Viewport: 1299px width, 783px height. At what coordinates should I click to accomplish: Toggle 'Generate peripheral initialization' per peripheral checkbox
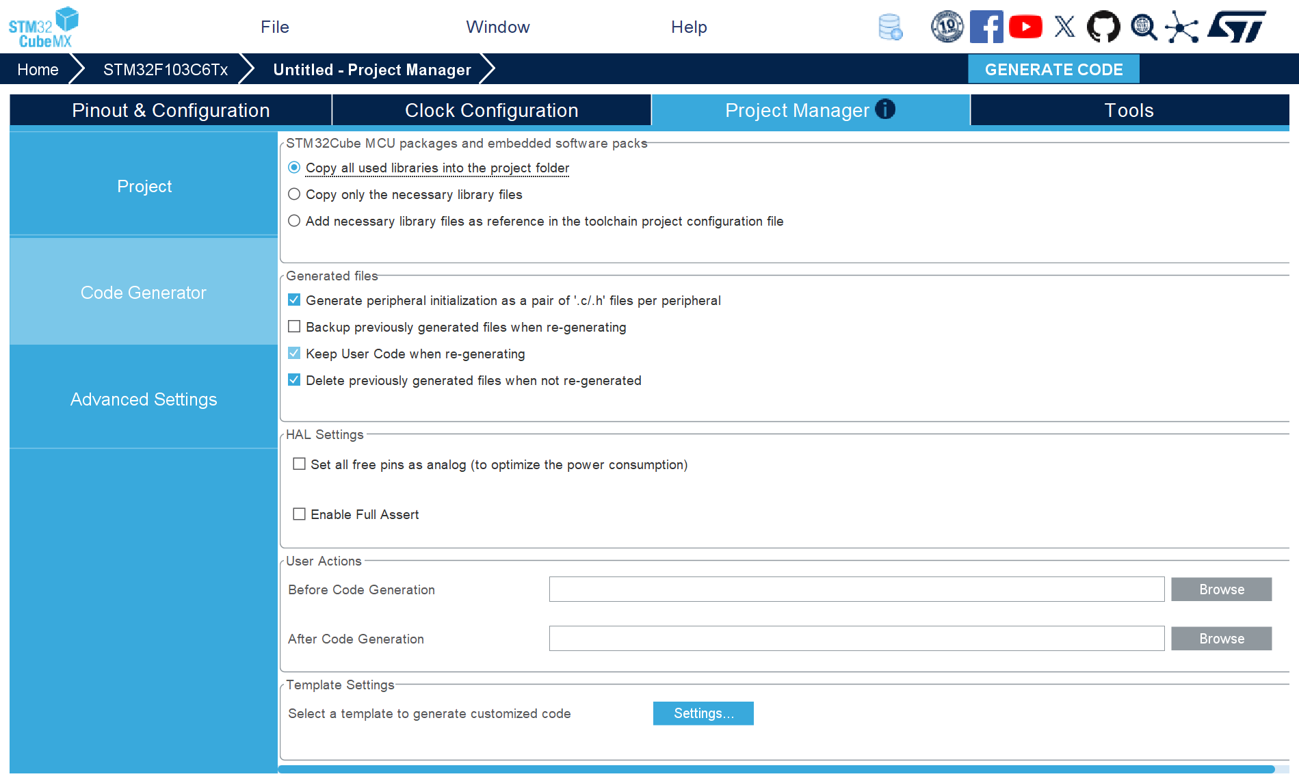click(294, 300)
